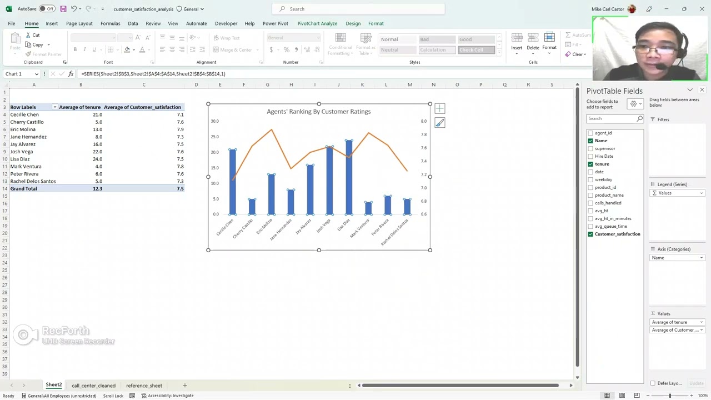Click Chart Elements plus button beside chart
This screenshot has width=711, height=400.
pos(439,109)
